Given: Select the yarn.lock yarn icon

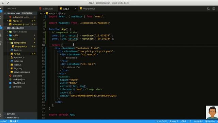Looking at the screenshot, I should point(10,86).
